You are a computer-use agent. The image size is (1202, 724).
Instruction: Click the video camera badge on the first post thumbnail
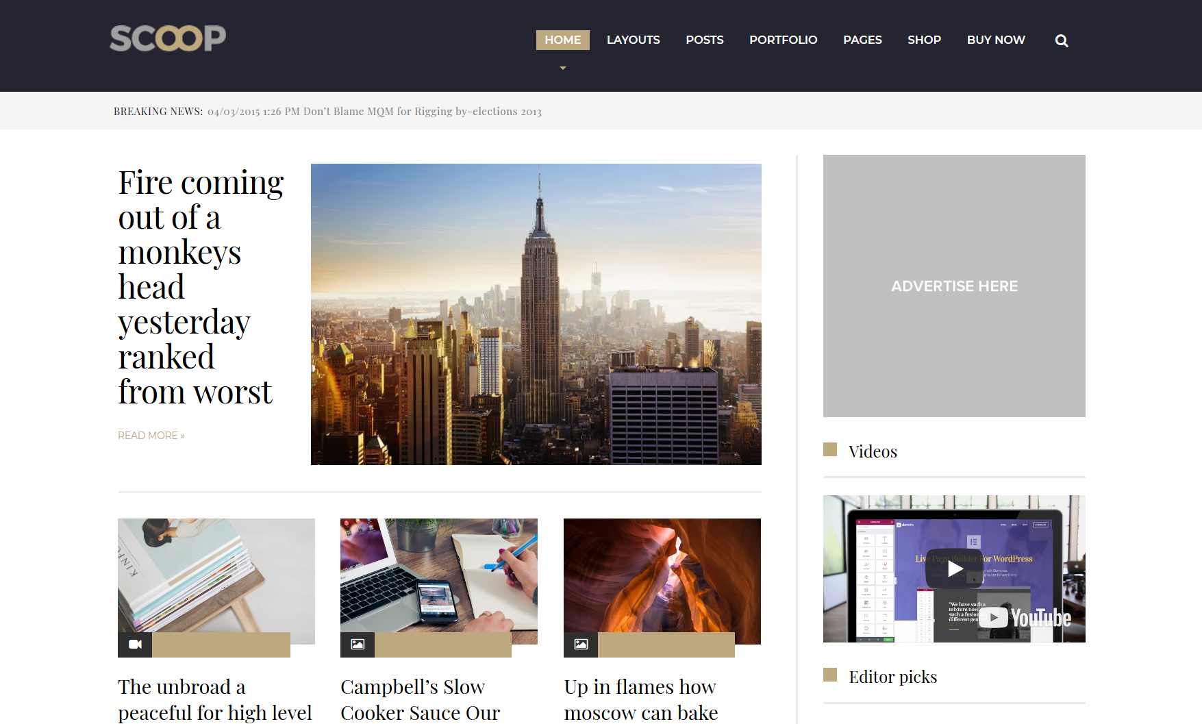tap(134, 645)
